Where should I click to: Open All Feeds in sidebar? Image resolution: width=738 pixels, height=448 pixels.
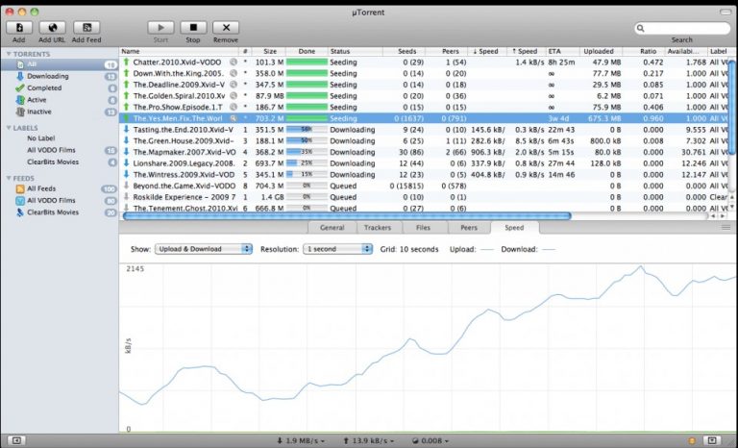[60, 188]
